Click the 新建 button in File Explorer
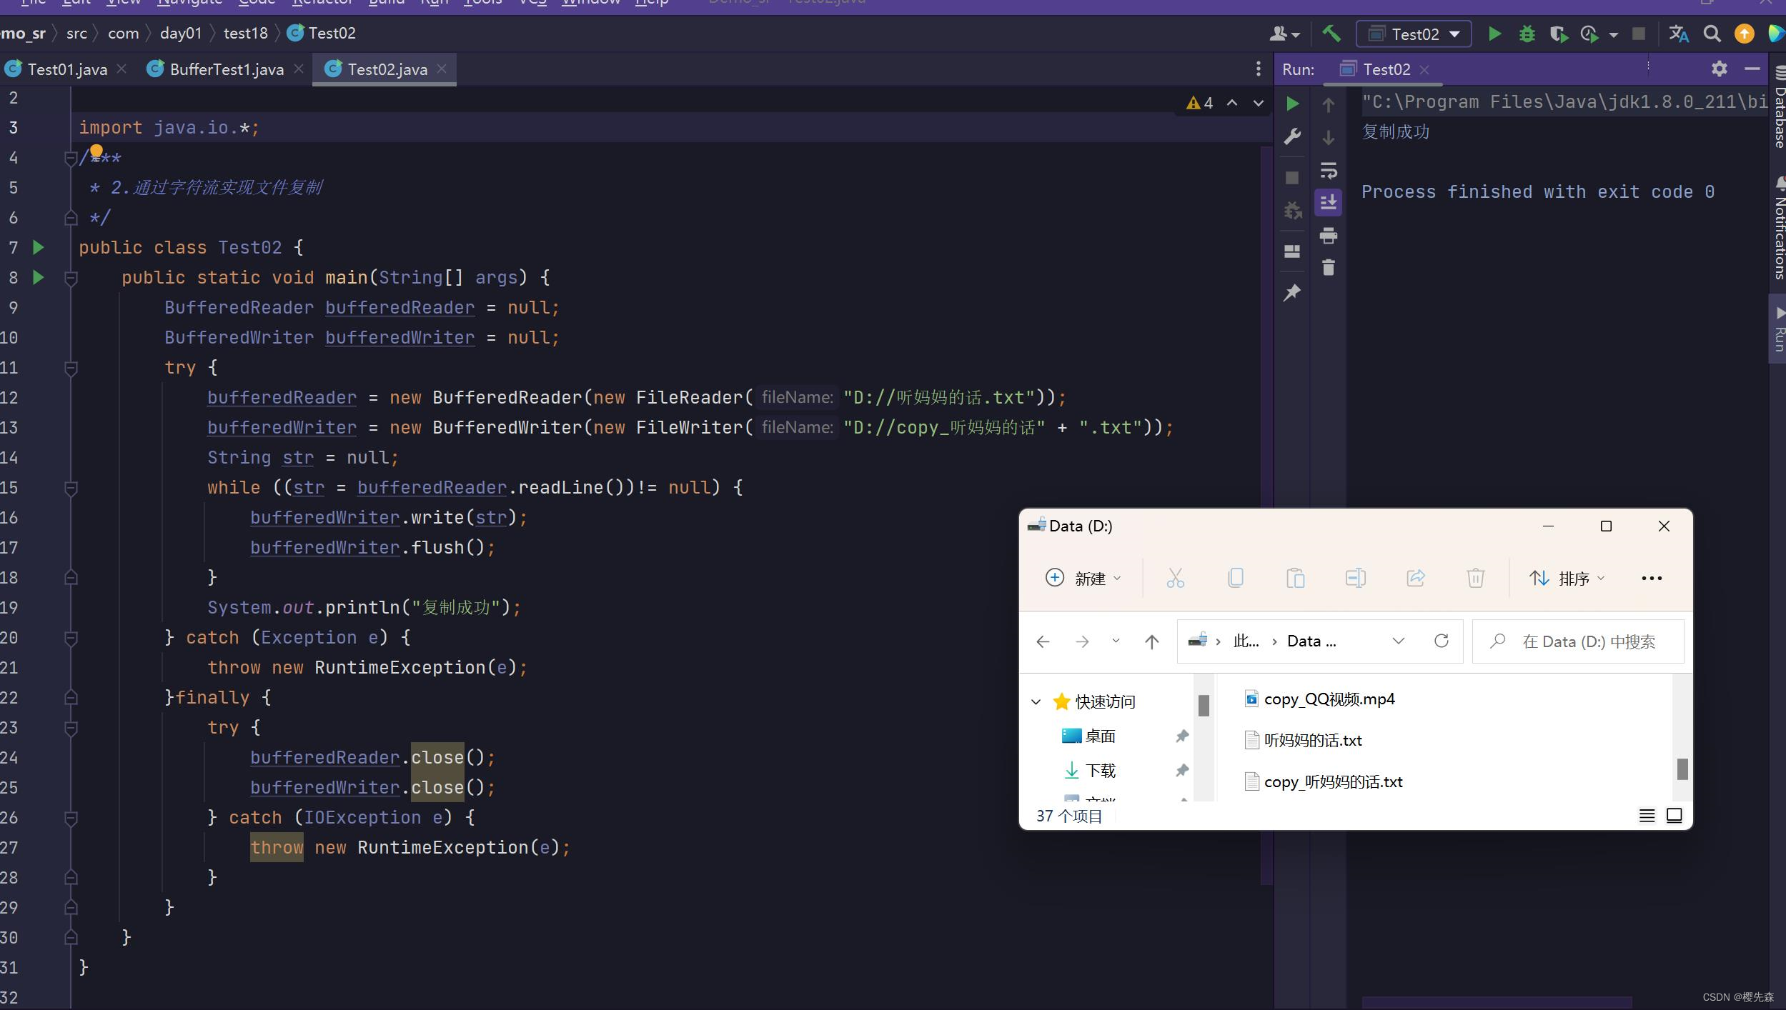The image size is (1786, 1010). (x=1083, y=578)
